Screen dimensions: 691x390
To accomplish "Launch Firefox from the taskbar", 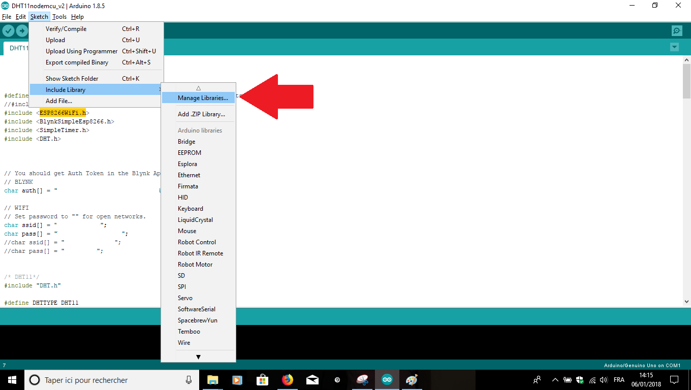I will 288,380.
